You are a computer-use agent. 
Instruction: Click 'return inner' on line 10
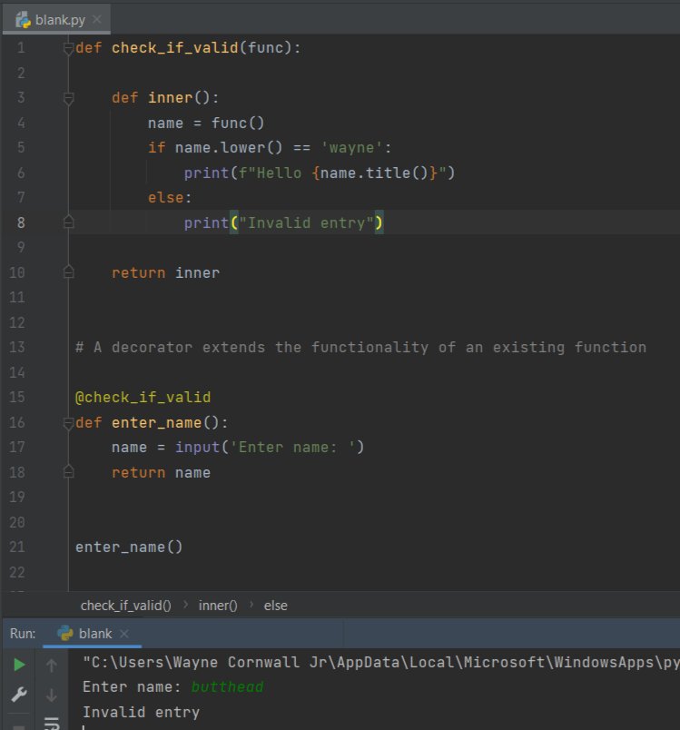165,272
